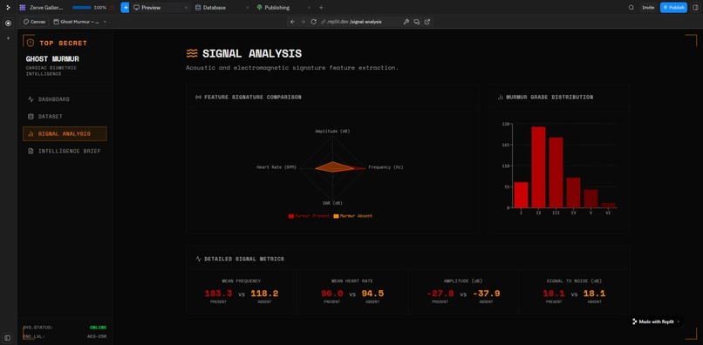Click the heart rate value 94.5
The image size is (703, 345).
point(372,294)
